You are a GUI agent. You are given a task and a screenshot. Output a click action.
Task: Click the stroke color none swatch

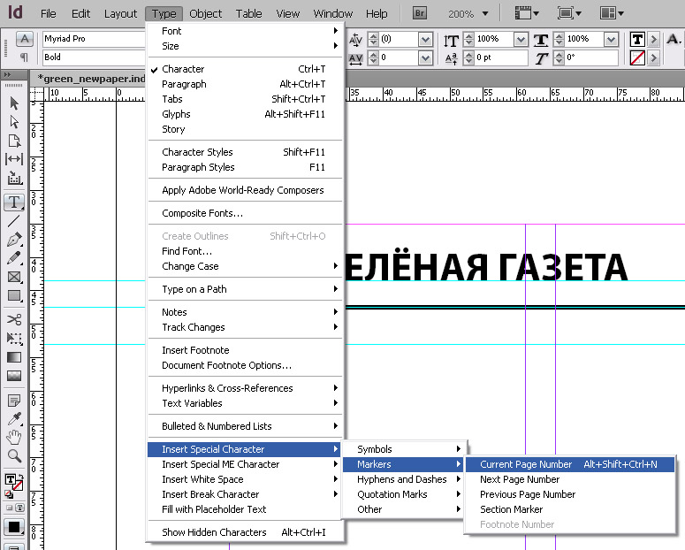tap(636, 57)
